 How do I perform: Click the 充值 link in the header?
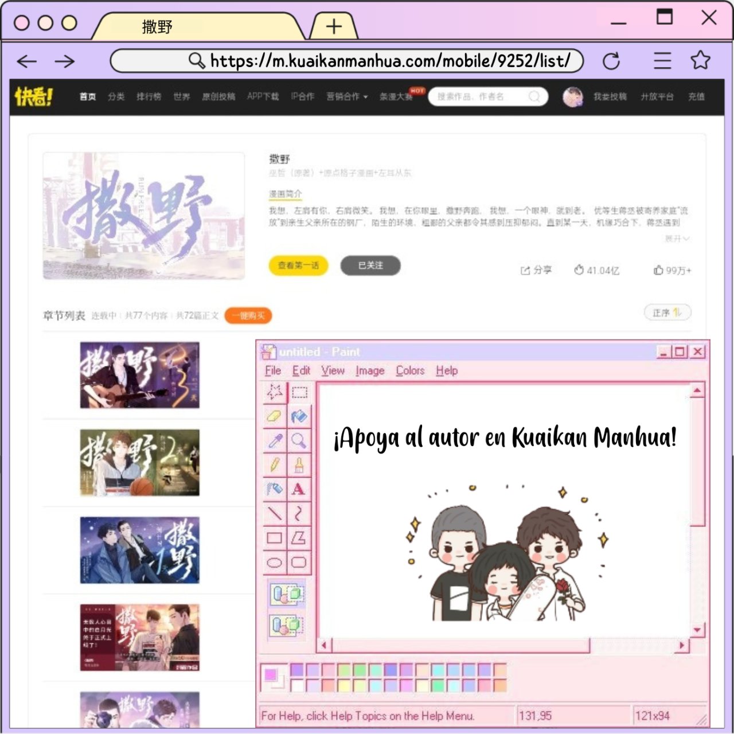point(697,96)
